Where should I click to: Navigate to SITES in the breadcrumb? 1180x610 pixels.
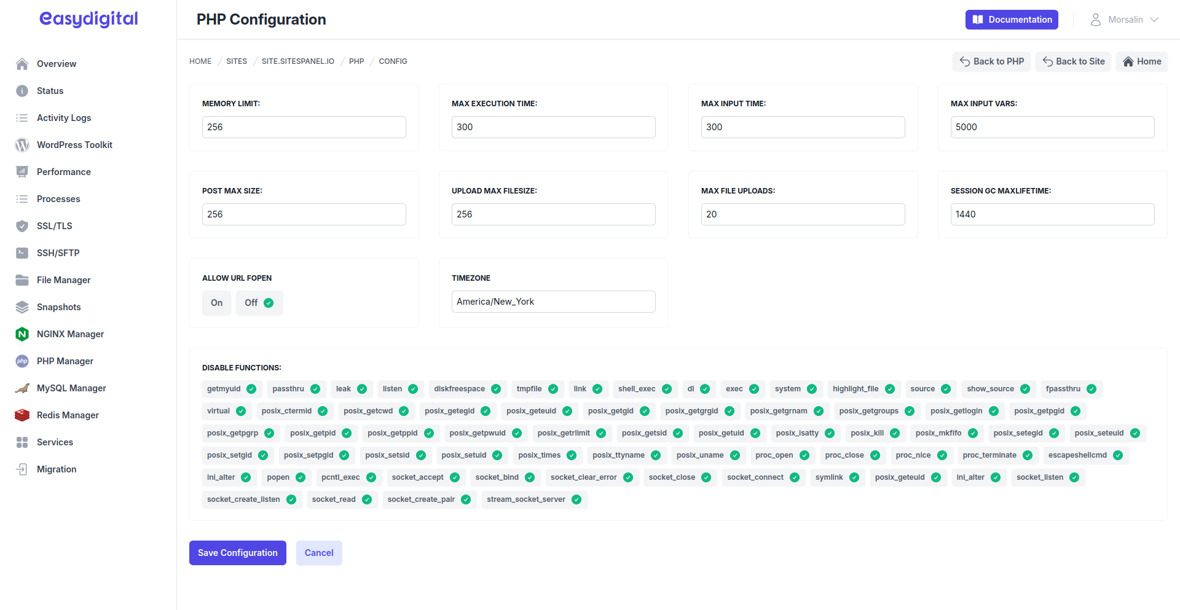[236, 61]
